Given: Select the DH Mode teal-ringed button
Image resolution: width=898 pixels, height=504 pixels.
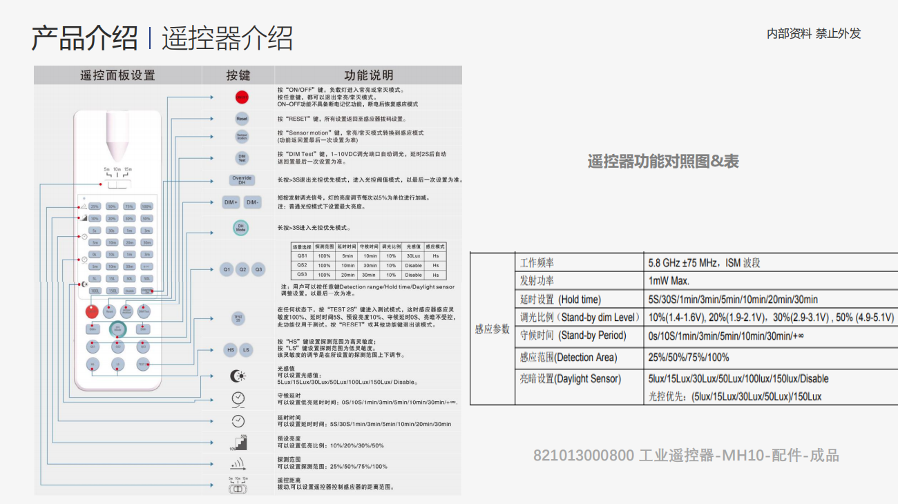Looking at the screenshot, I should 240,228.
